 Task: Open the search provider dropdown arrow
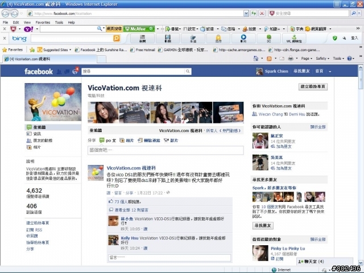pos(359,14)
